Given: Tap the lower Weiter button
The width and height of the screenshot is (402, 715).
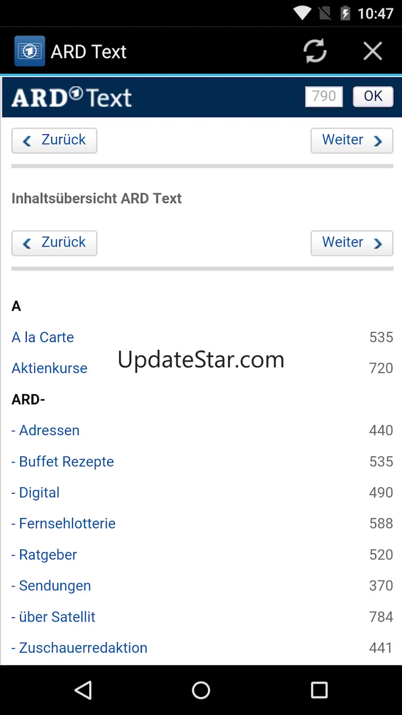Looking at the screenshot, I should pos(351,243).
